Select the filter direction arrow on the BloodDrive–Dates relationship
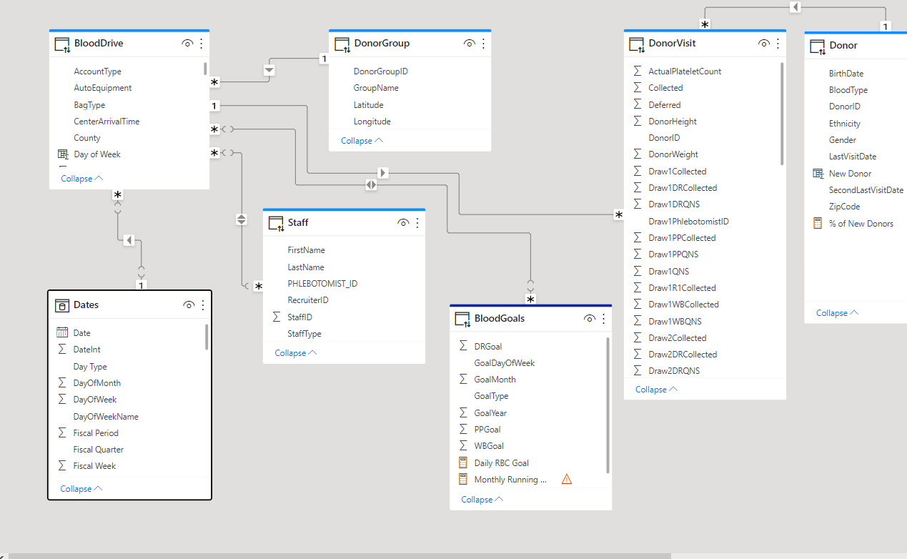 [129, 240]
